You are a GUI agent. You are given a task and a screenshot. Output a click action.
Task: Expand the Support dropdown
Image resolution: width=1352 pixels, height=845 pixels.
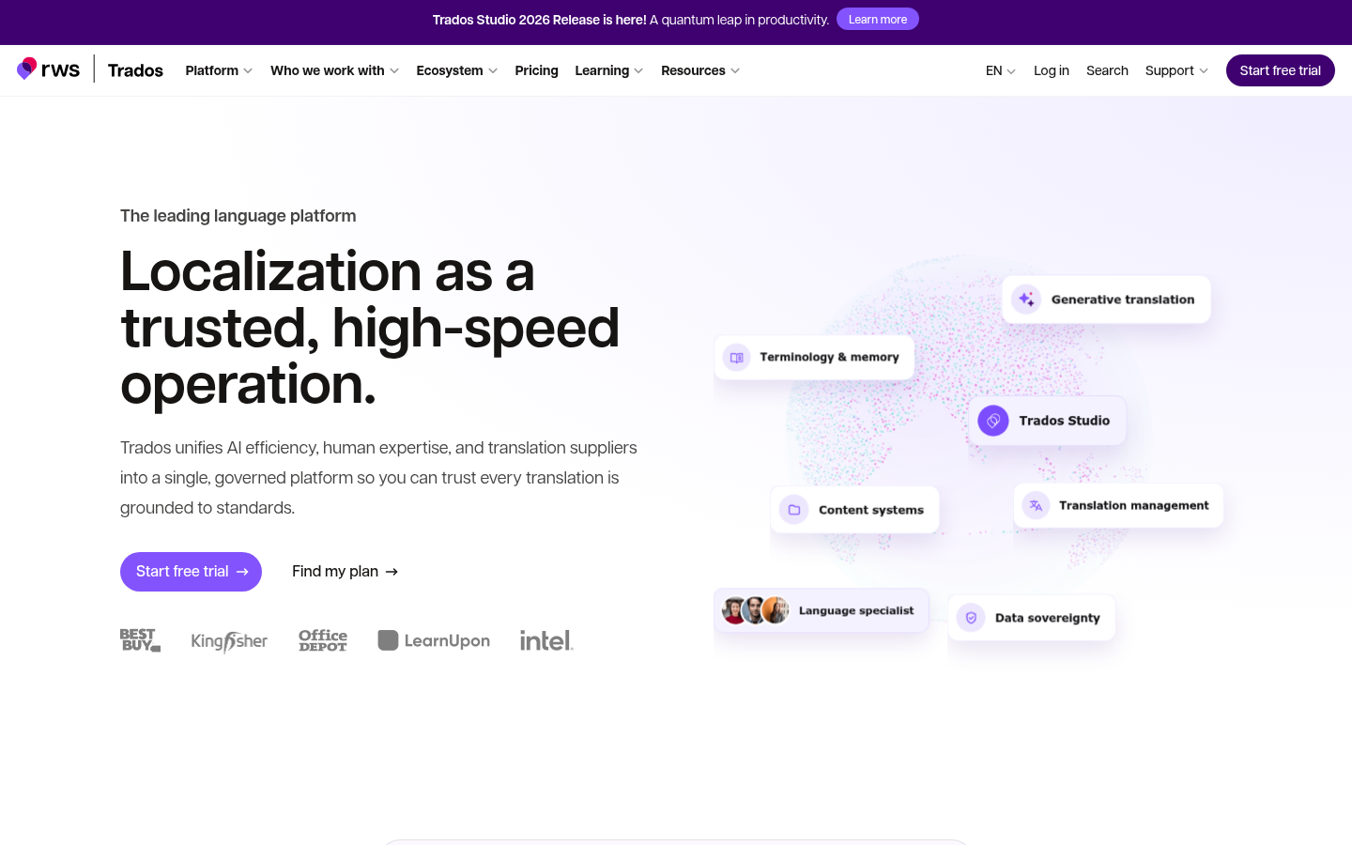click(1176, 70)
